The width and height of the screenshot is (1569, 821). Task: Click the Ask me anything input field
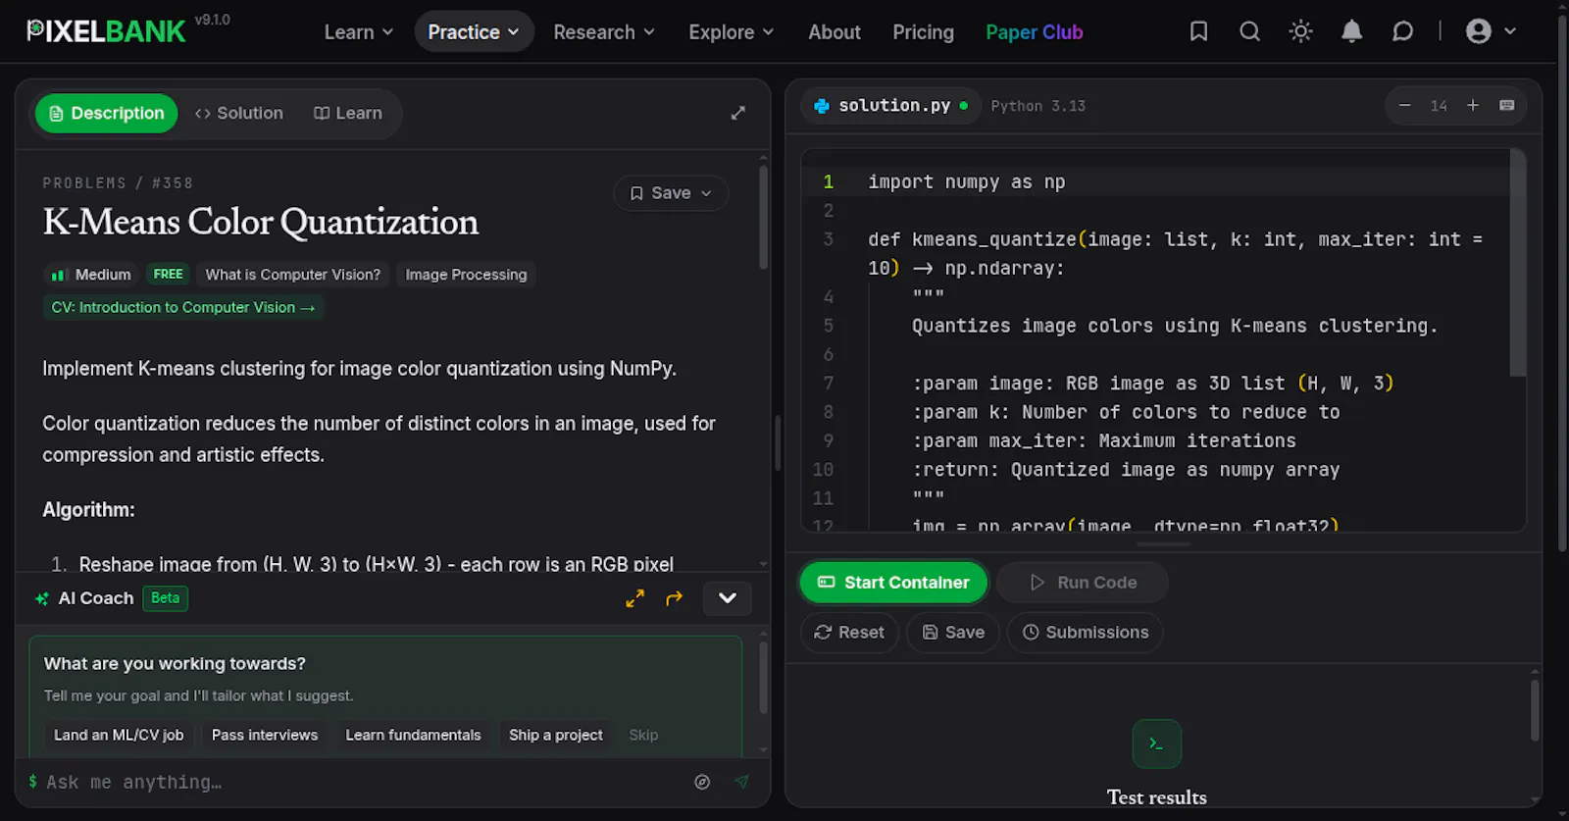pyautogui.click(x=363, y=782)
